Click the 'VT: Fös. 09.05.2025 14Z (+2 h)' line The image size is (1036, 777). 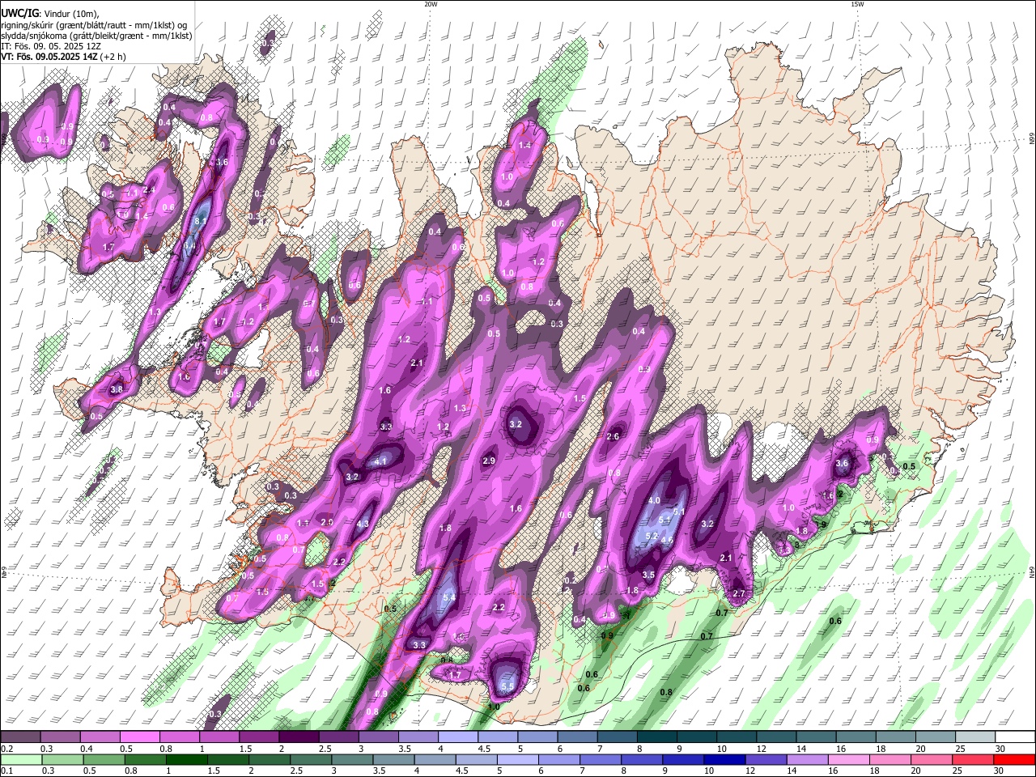[x=63, y=57]
